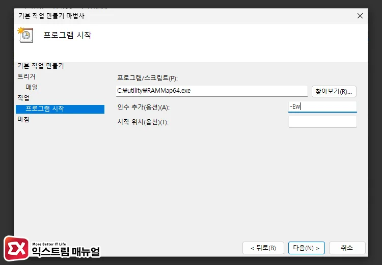The height and width of the screenshot is (265, 382).
Task: Select the 마침 finish step
Action: (x=23, y=119)
